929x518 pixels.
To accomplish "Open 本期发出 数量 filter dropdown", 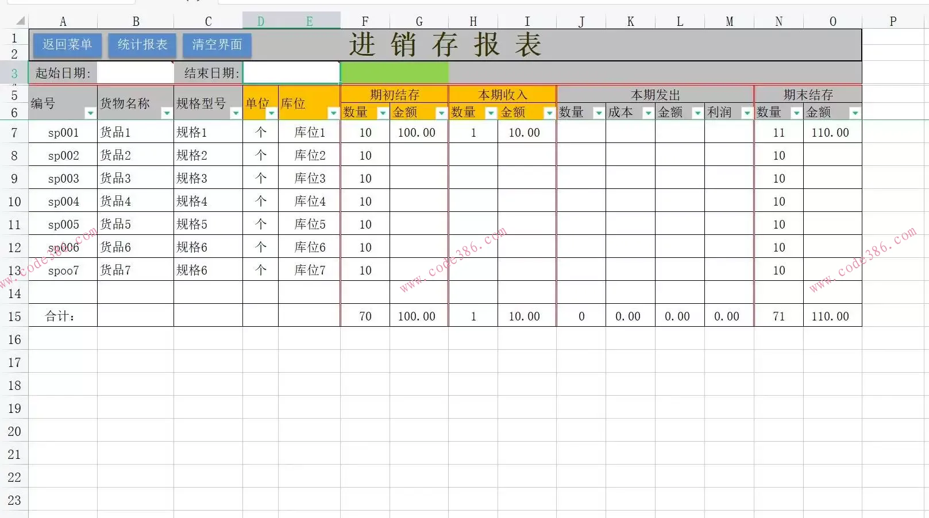I will click(599, 113).
